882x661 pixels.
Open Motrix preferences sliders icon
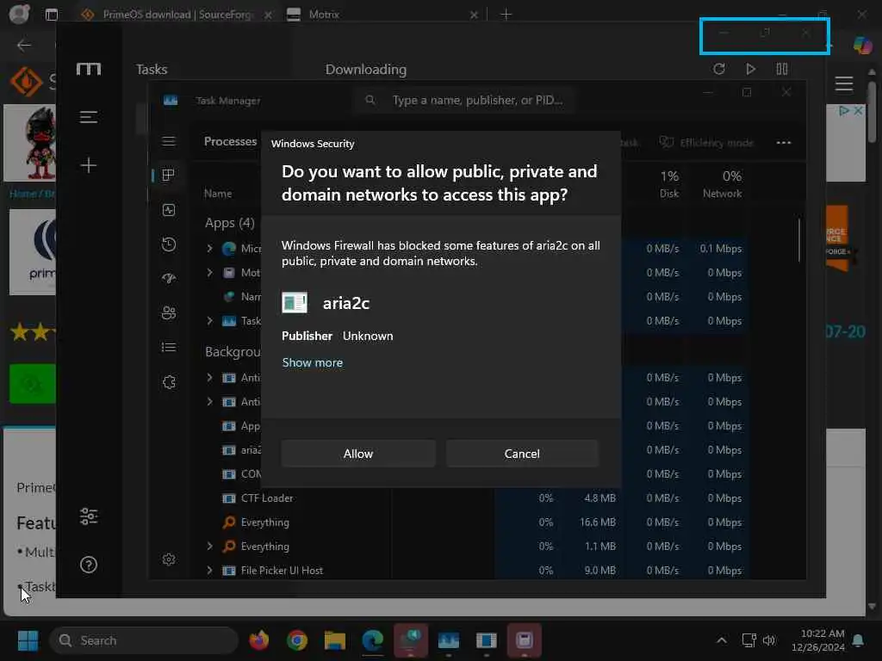pos(89,516)
